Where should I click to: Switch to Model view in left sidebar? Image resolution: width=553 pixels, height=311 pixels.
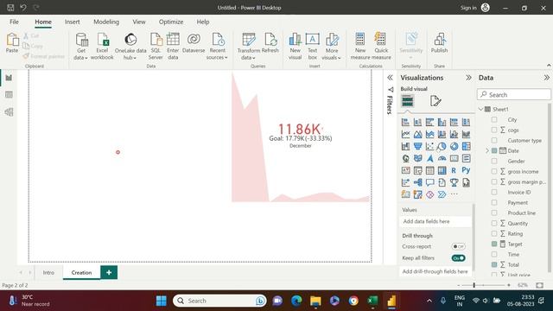coord(9,111)
